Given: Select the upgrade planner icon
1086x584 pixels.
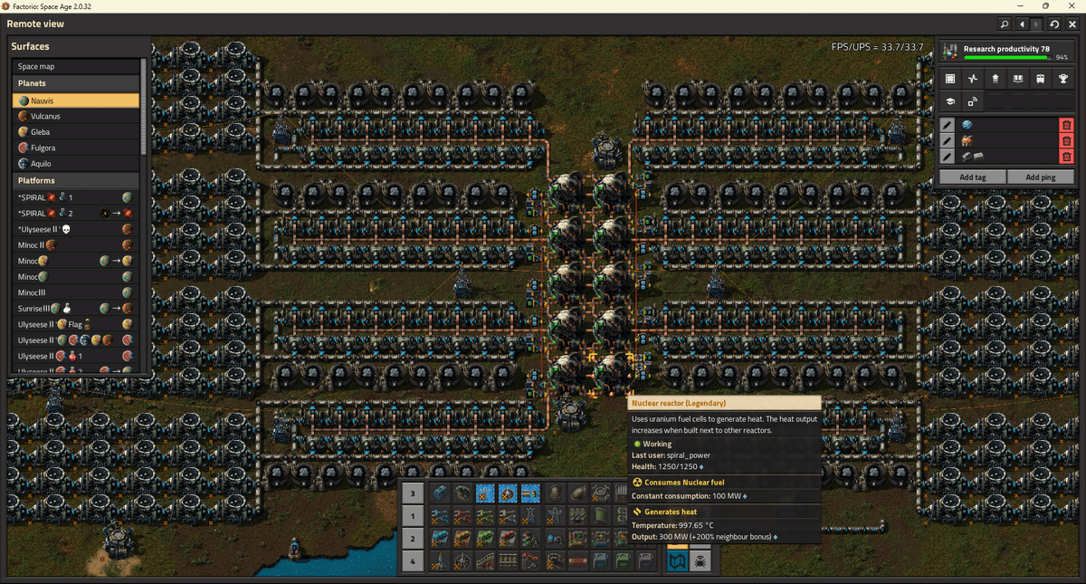Looking at the screenshot, I should [995, 78].
